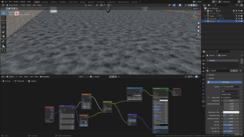Open the Render properties tab

coord(203,61)
